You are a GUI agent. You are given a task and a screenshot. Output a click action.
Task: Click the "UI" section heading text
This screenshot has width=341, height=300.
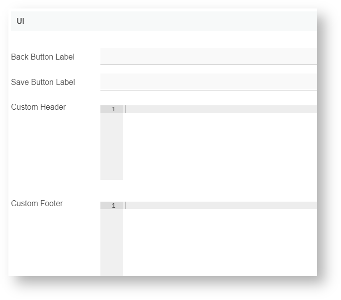coord(20,21)
